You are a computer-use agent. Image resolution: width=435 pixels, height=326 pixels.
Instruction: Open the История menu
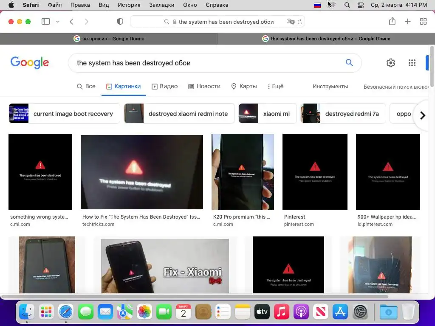coord(129,5)
